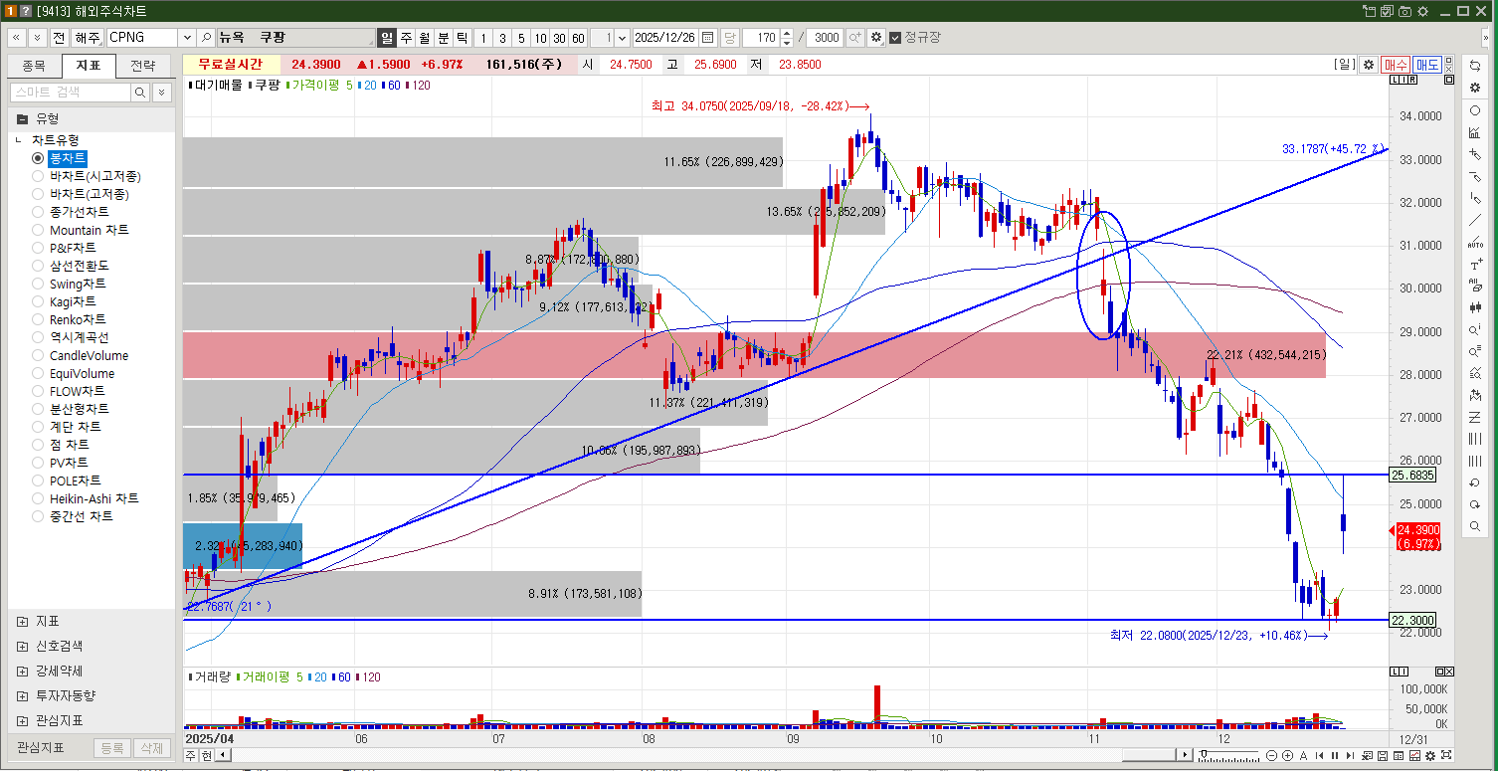Click the A auto-scale icon below chart
Screen dimensions: 1498x771
pos(1303,756)
